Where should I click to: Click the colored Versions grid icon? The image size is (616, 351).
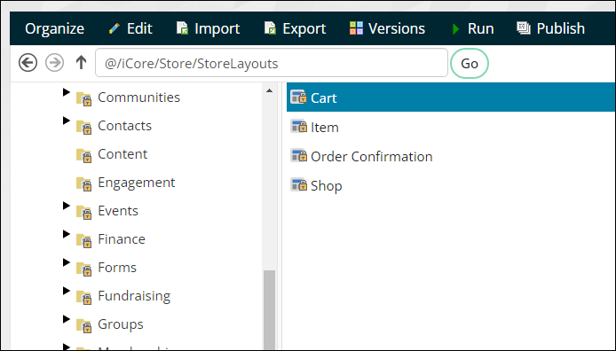[x=356, y=28]
